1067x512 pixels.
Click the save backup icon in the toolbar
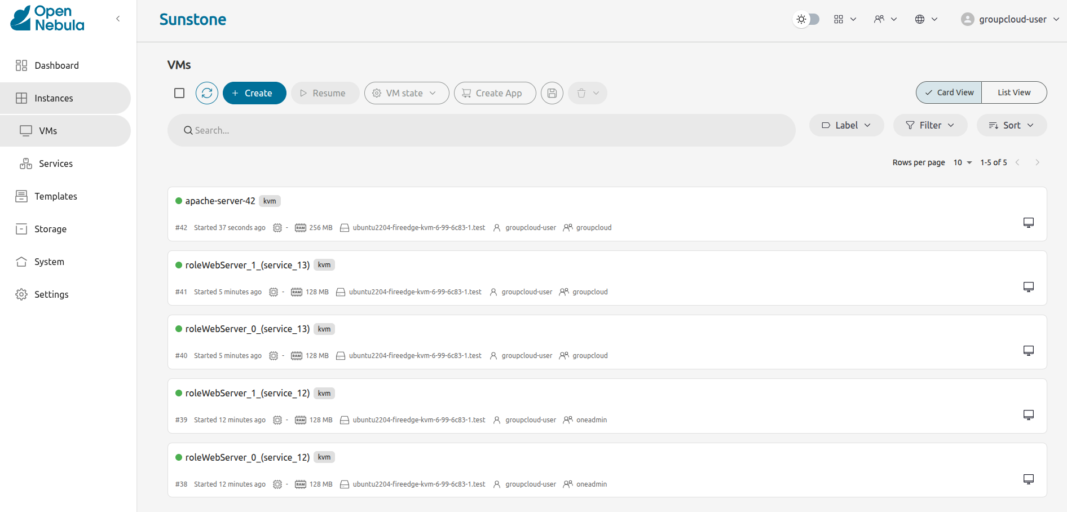point(552,93)
